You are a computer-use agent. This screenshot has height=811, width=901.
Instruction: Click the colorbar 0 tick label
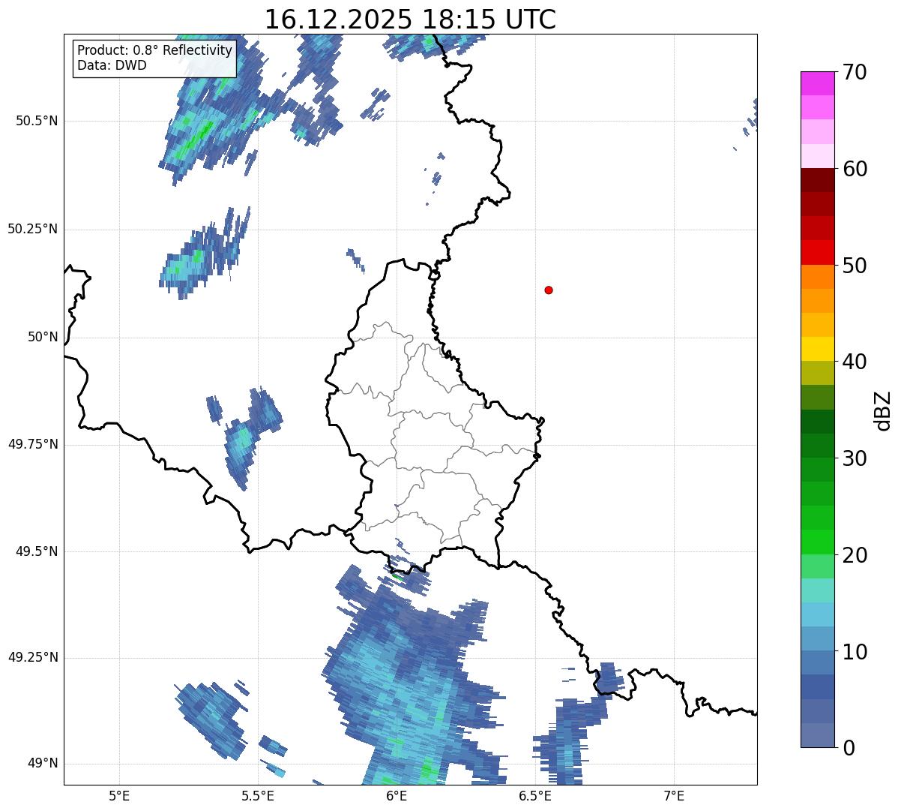[848, 748]
